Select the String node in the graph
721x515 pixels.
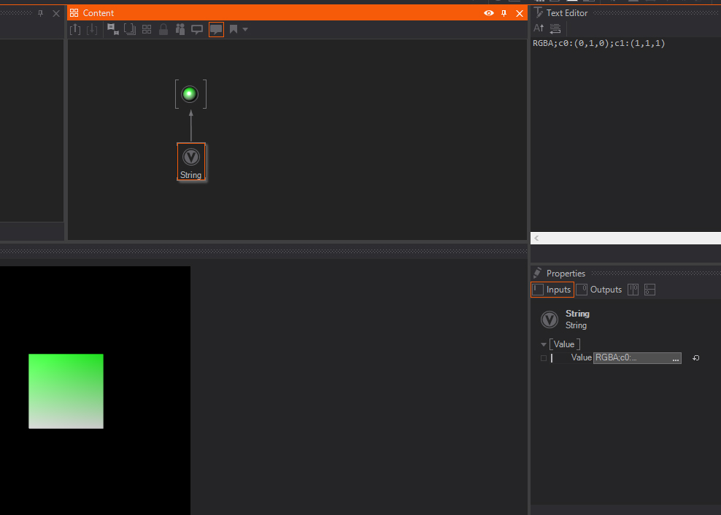pos(191,161)
